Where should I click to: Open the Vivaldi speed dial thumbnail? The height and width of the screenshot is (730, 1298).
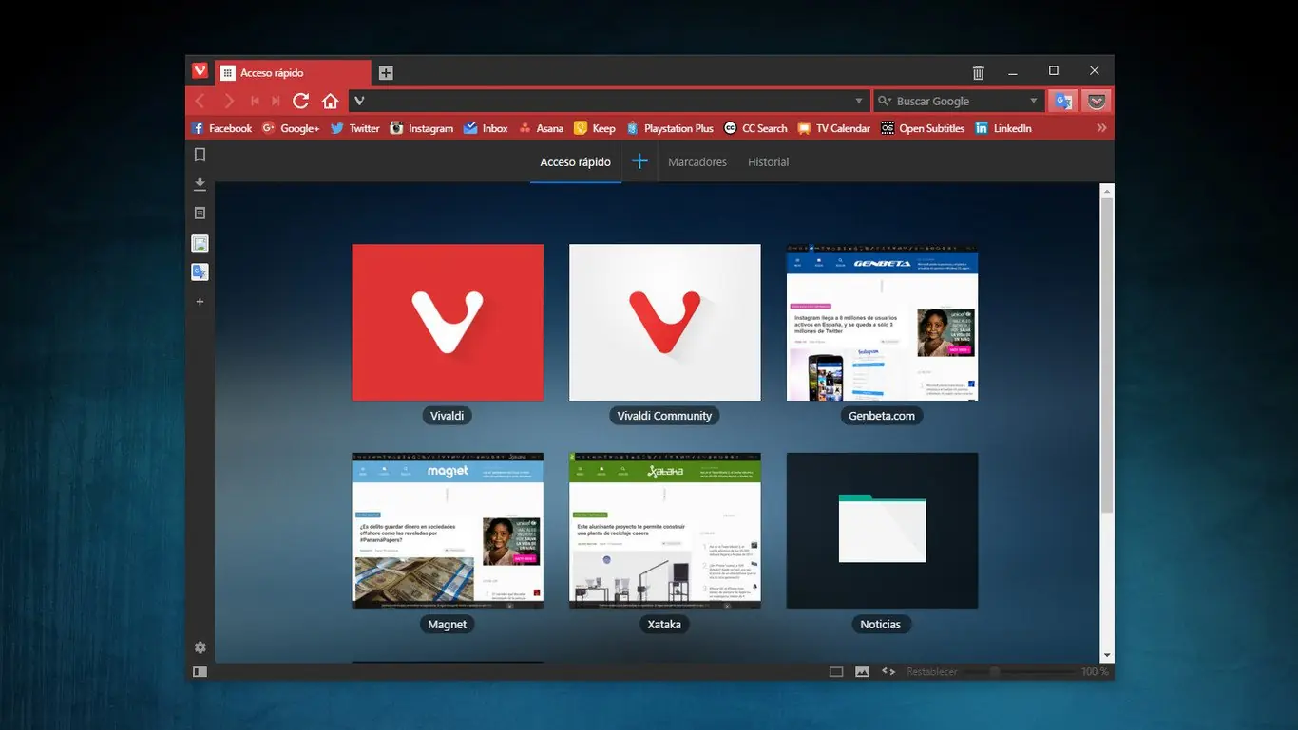pos(448,323)
